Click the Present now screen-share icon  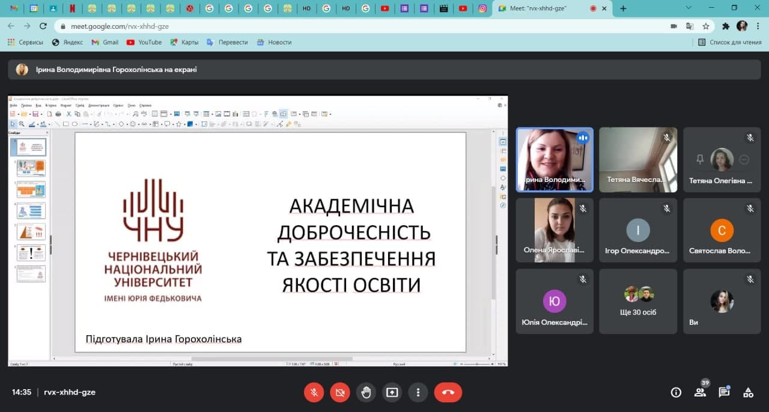point(392,392)
